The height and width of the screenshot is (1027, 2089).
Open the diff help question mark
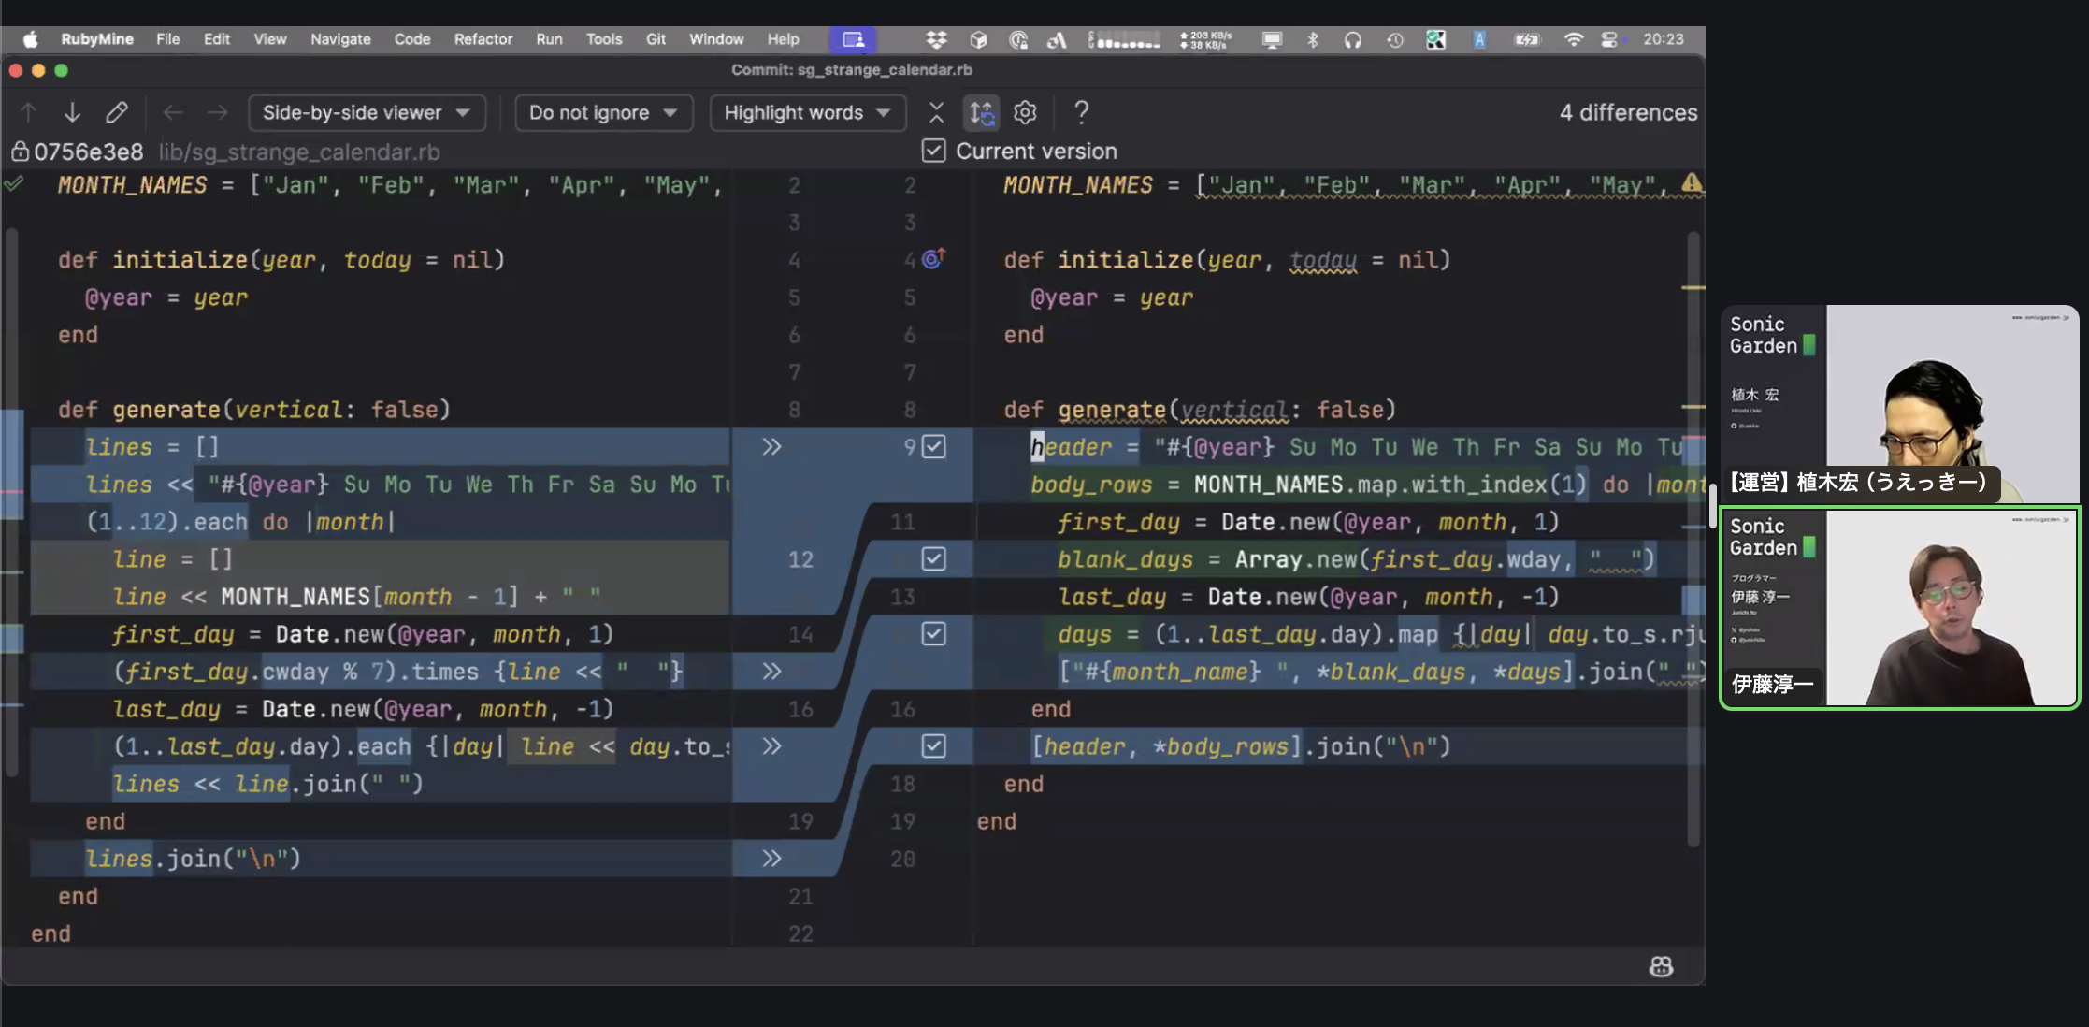(x=1081, y=113)
